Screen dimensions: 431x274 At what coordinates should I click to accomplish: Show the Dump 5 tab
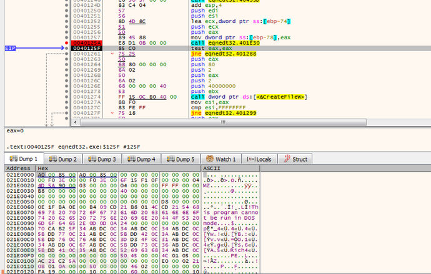click(x=181, y=159)
